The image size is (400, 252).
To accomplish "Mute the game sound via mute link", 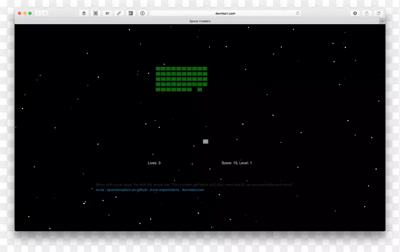I will 100,190.
